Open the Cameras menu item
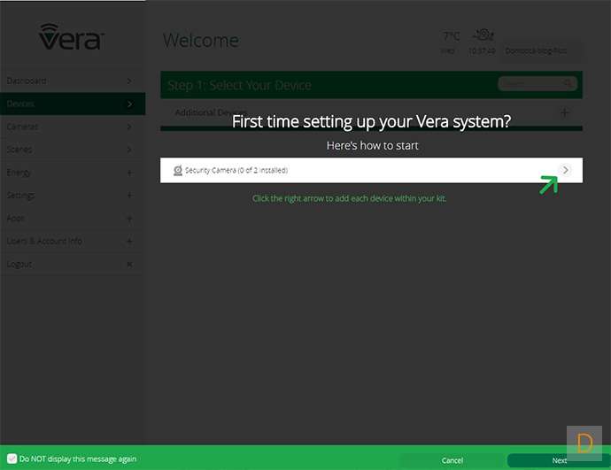Viewport: 611px width, 470px height. 71,127
